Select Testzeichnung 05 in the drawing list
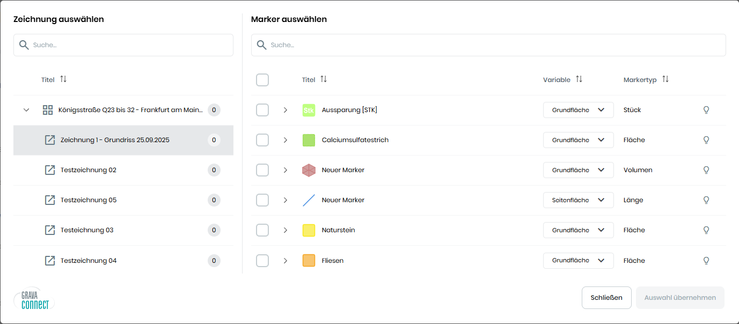Image resolution: width=739 pixels, height=324 pixels. pyautogui.click(x=89, y=200)
